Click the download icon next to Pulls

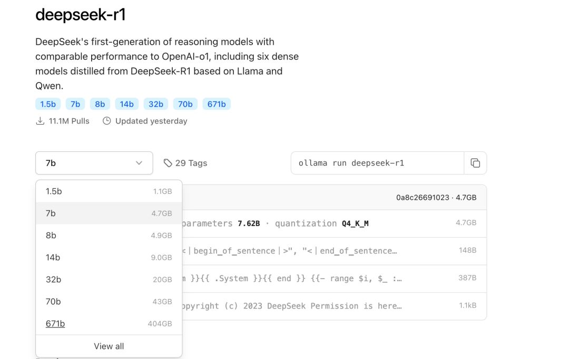point(40,121)
